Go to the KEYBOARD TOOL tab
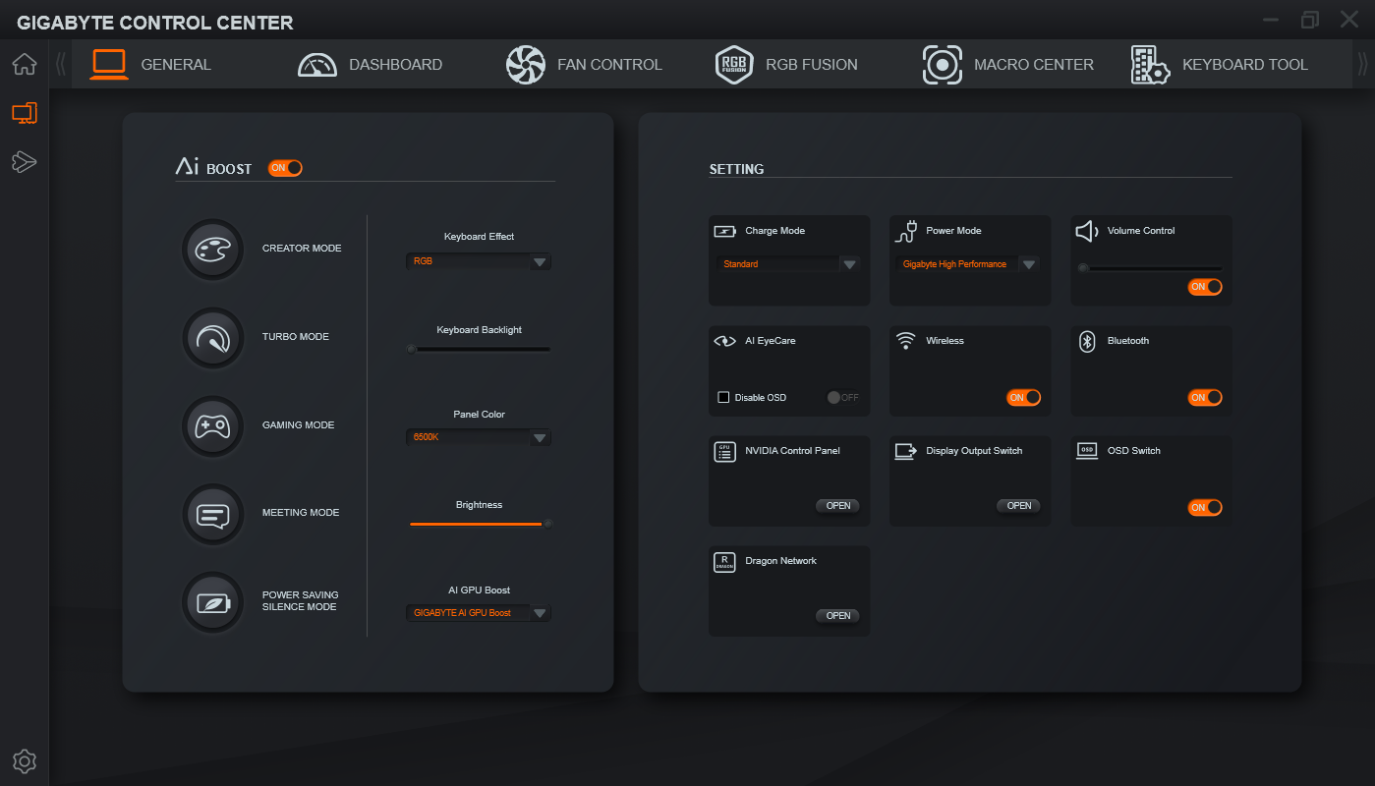This screenshot has width=1375, height=786. (x=1245, y=65)
